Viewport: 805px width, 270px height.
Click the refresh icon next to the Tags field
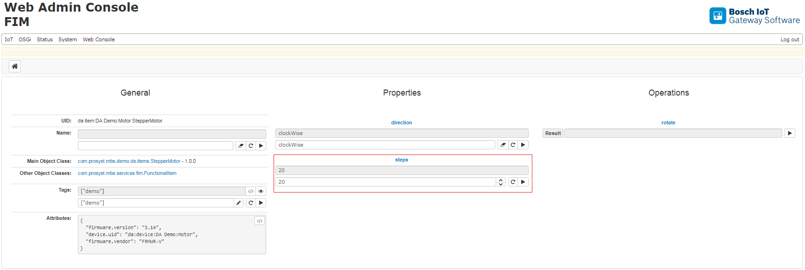[x=251, y=202]
